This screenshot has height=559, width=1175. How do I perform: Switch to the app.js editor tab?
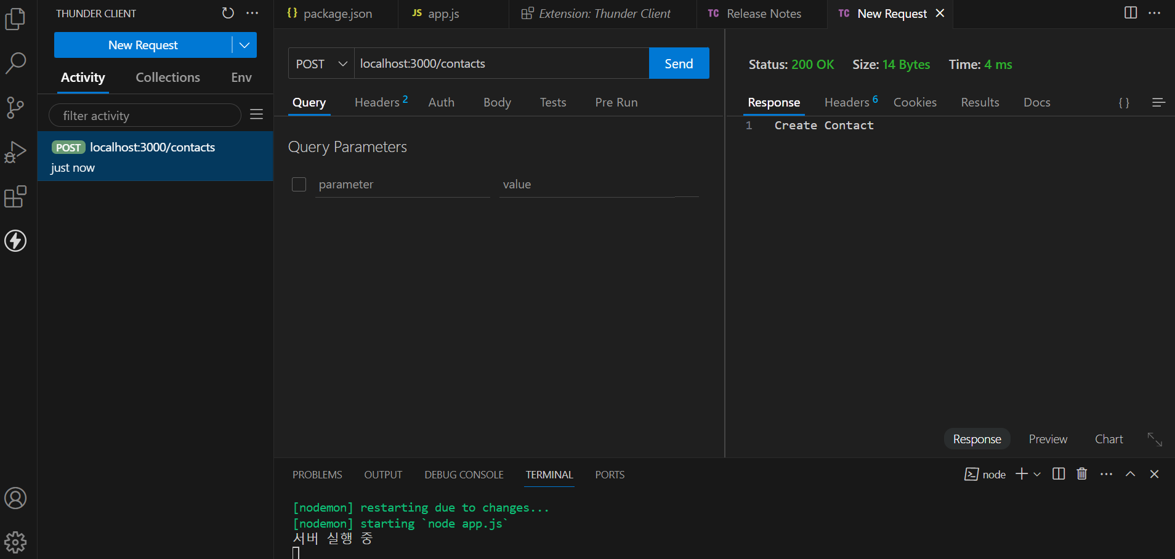(x=445, y=13)
